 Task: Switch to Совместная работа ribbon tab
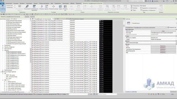coord(44,4)
